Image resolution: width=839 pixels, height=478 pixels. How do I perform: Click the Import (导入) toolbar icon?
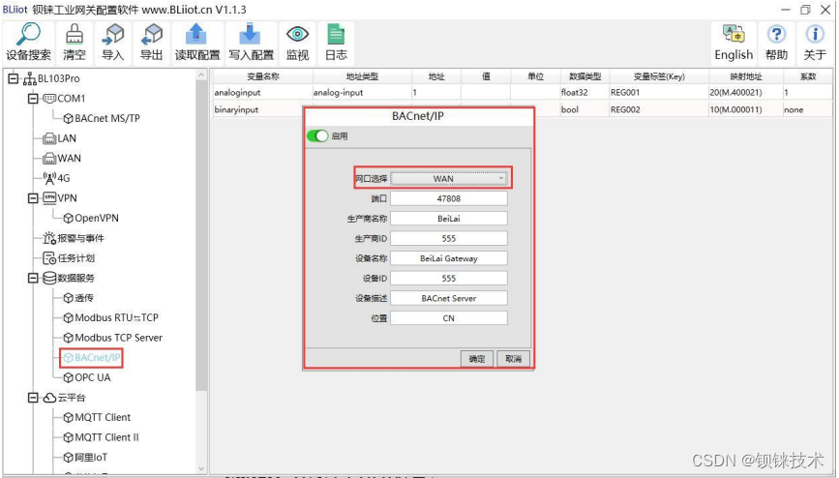(x=112, y=35)
